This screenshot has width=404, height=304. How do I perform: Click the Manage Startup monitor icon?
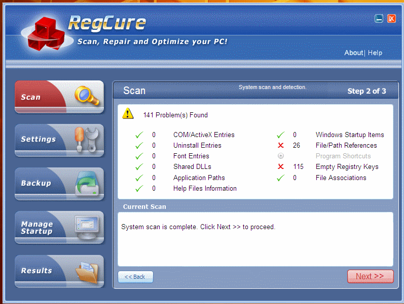(87, 227)
